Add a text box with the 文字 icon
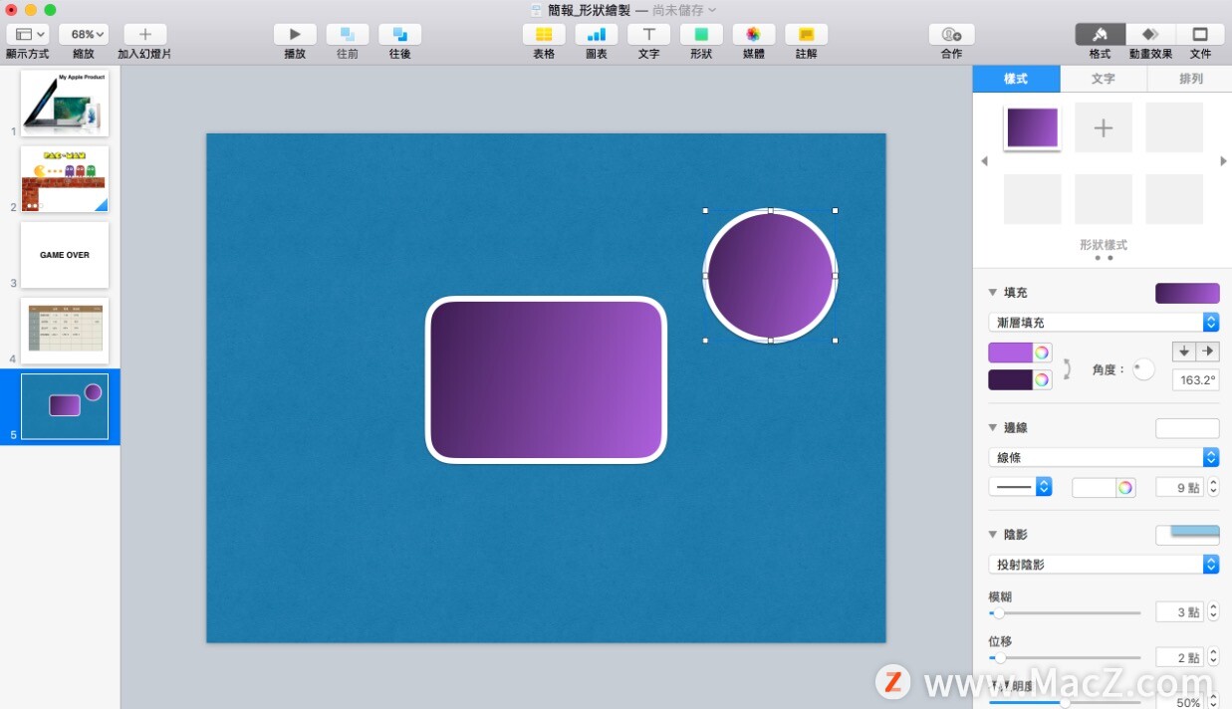Viewport: 1232px width, 709px height. 648,34
